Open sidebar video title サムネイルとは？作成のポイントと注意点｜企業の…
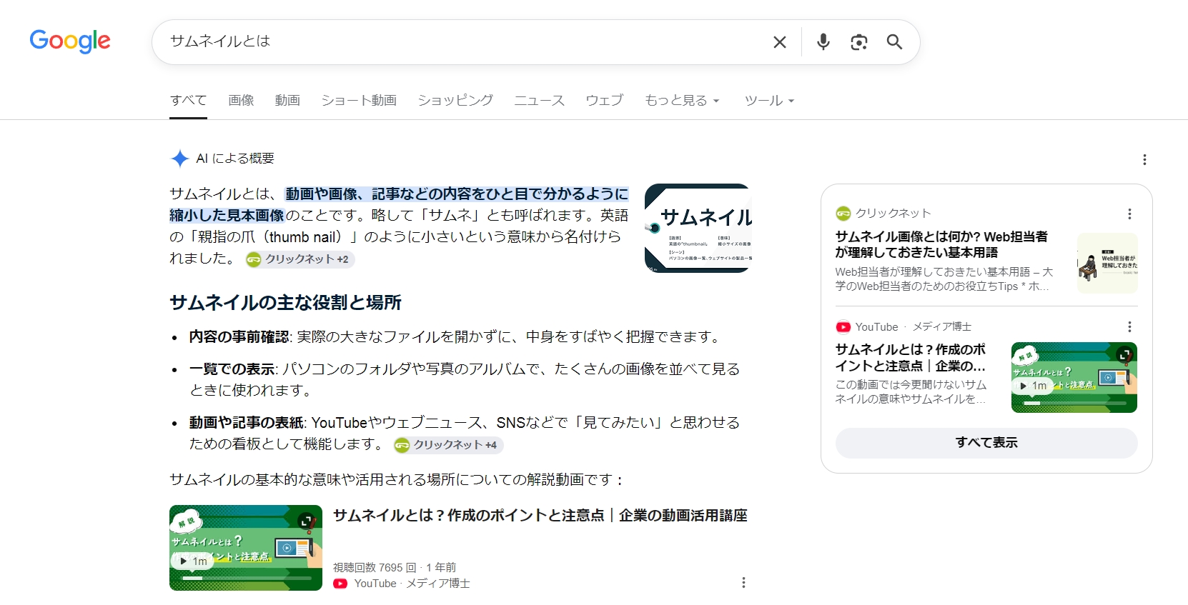Image resolution: width=1188 pixels, height=605 pixels. click(911, 358)
